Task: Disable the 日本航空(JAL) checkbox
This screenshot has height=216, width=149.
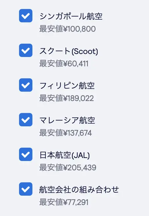Action: point(26,154)
